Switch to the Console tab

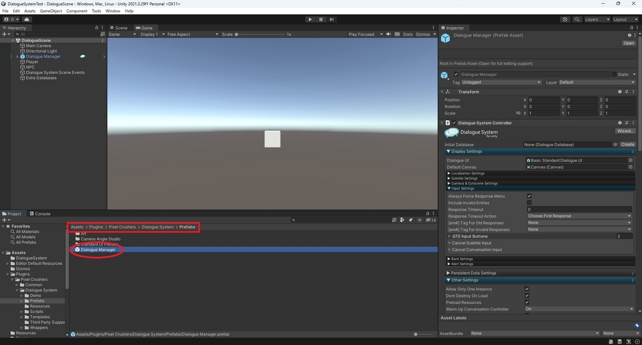40,213
